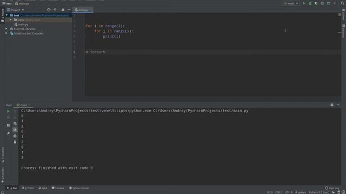This screenshot has width=346, height=194.
Task: Open the Structure side tab
Action: click(2, 155)
